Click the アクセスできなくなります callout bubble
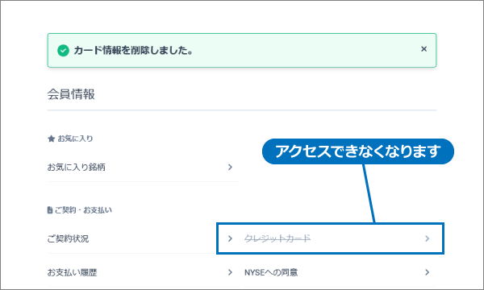Screen dimensions: 484x290 coord(358,151)
